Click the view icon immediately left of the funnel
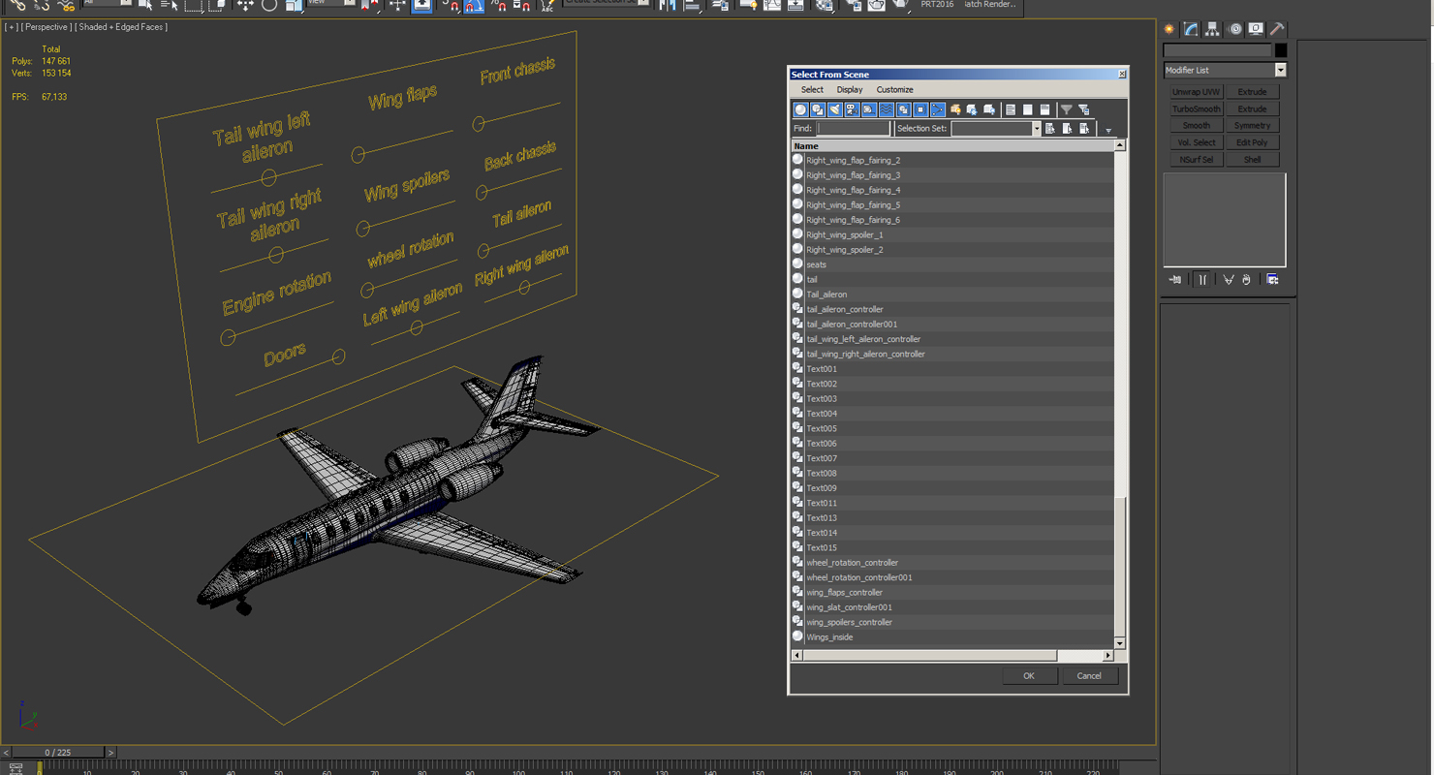The image size is (1434, 775). click(1044, 109)
